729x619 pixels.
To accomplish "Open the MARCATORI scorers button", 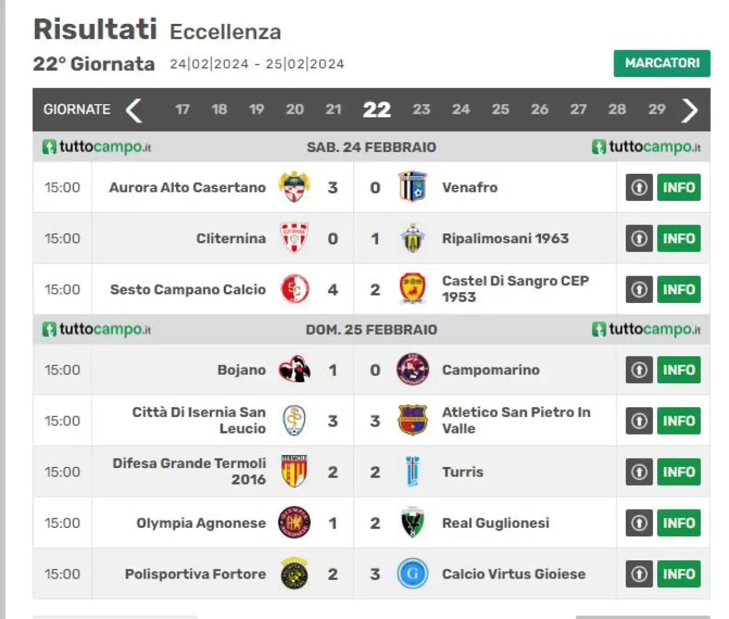I will click(x=662, y=63).
